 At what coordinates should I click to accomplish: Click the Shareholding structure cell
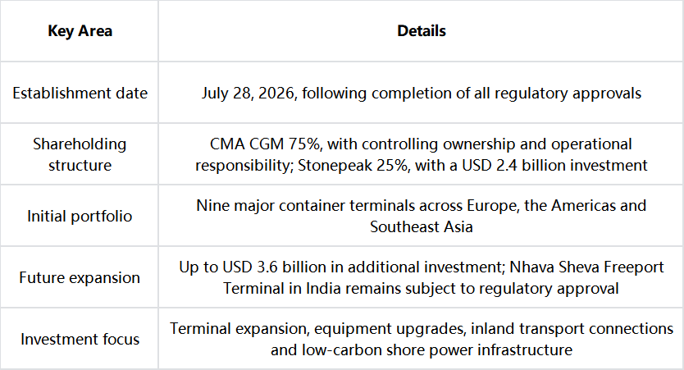pyautogui.click(x=80, y=154)
